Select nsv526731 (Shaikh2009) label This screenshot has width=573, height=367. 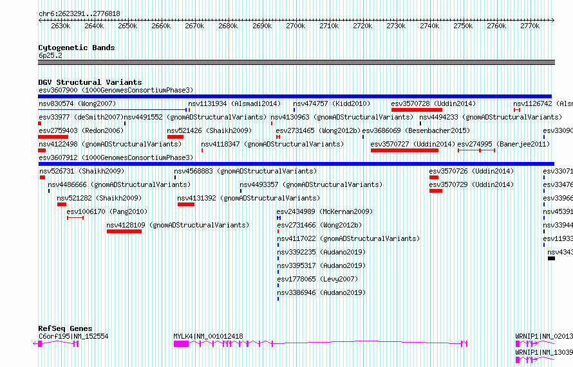[82, 171]
